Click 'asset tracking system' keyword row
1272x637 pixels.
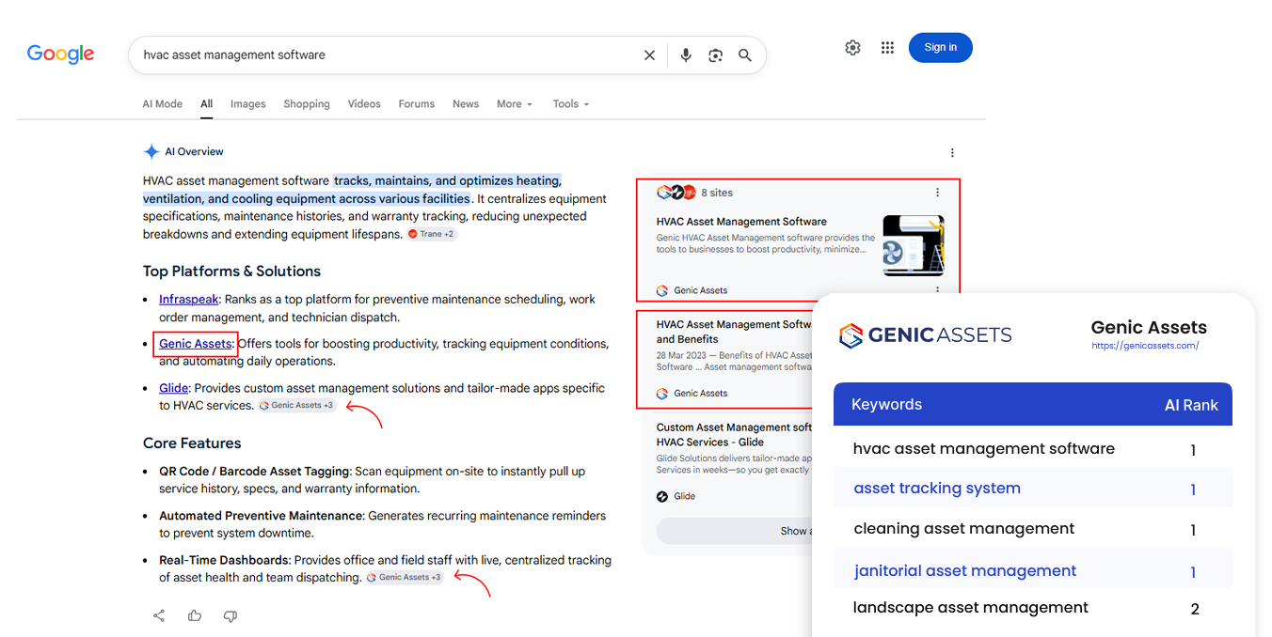coord(1033,489)
